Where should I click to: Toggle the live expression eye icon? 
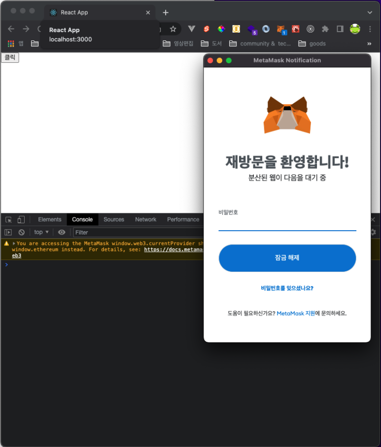click(x=62, y=232)
